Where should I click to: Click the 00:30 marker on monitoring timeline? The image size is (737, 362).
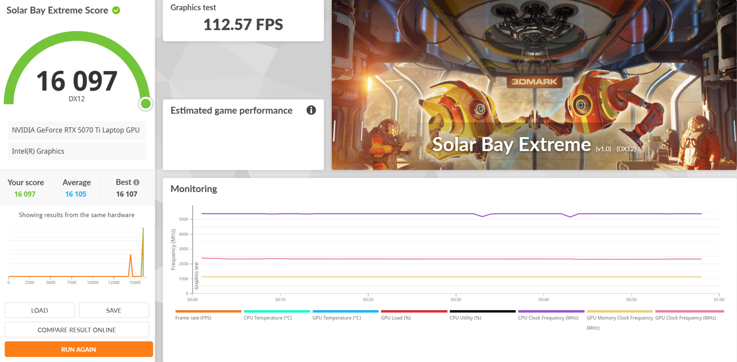coord(456,300)
